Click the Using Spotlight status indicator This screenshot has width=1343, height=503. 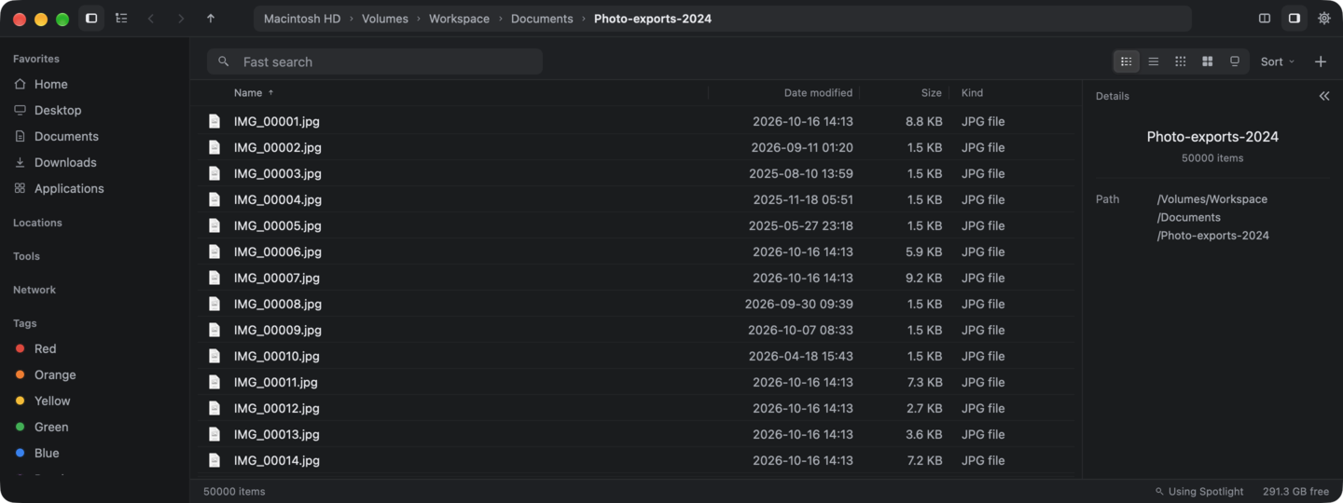[1199, 491]
